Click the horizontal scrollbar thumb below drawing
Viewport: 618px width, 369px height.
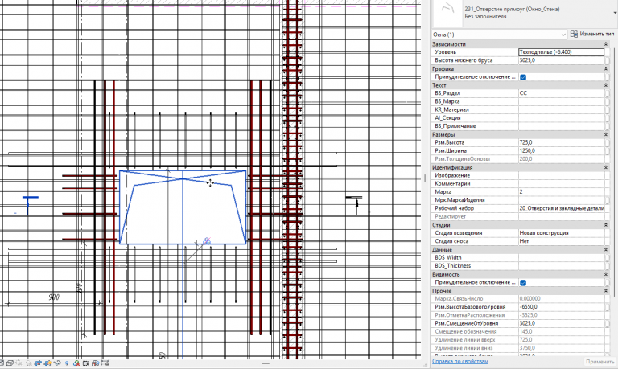[266, 363]
